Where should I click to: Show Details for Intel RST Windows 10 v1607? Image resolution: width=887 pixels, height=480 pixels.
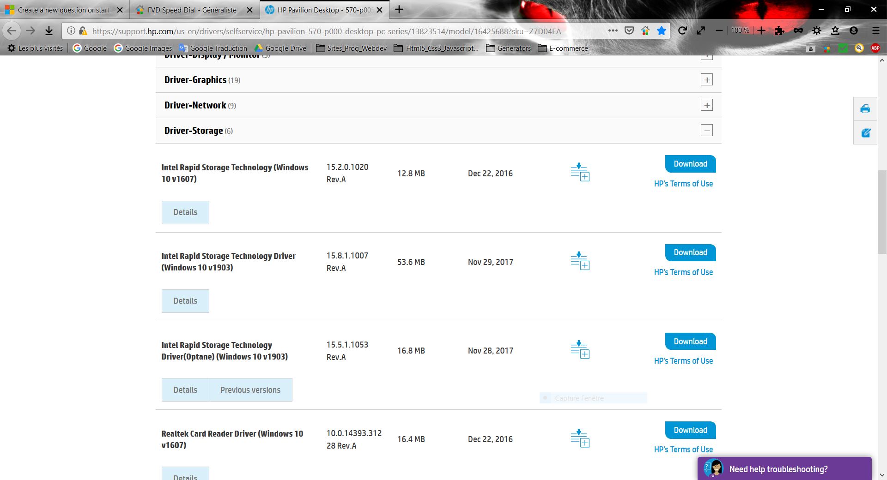[185, 212]
